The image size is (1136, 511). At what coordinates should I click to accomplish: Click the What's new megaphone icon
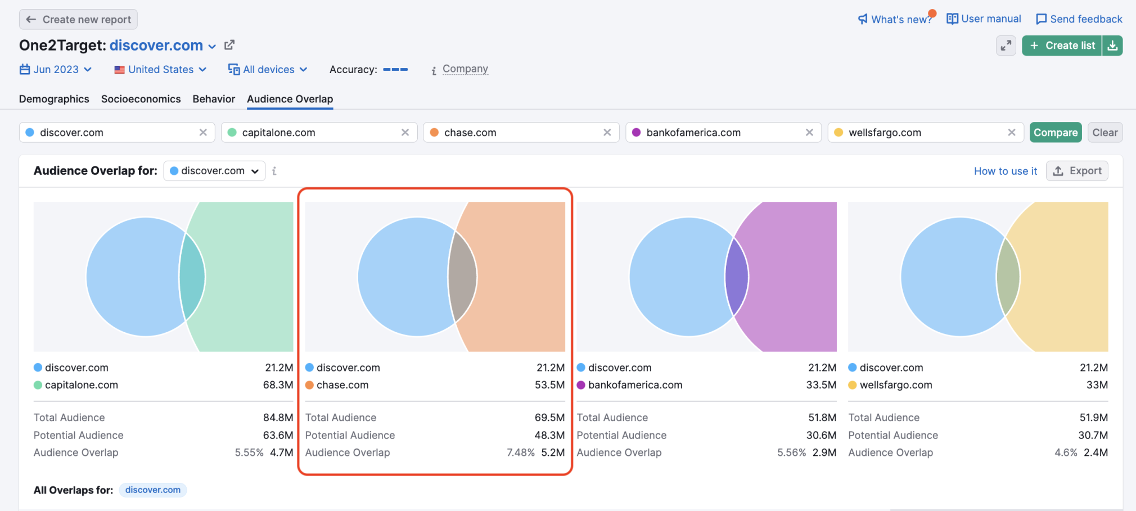coord(863,19)
